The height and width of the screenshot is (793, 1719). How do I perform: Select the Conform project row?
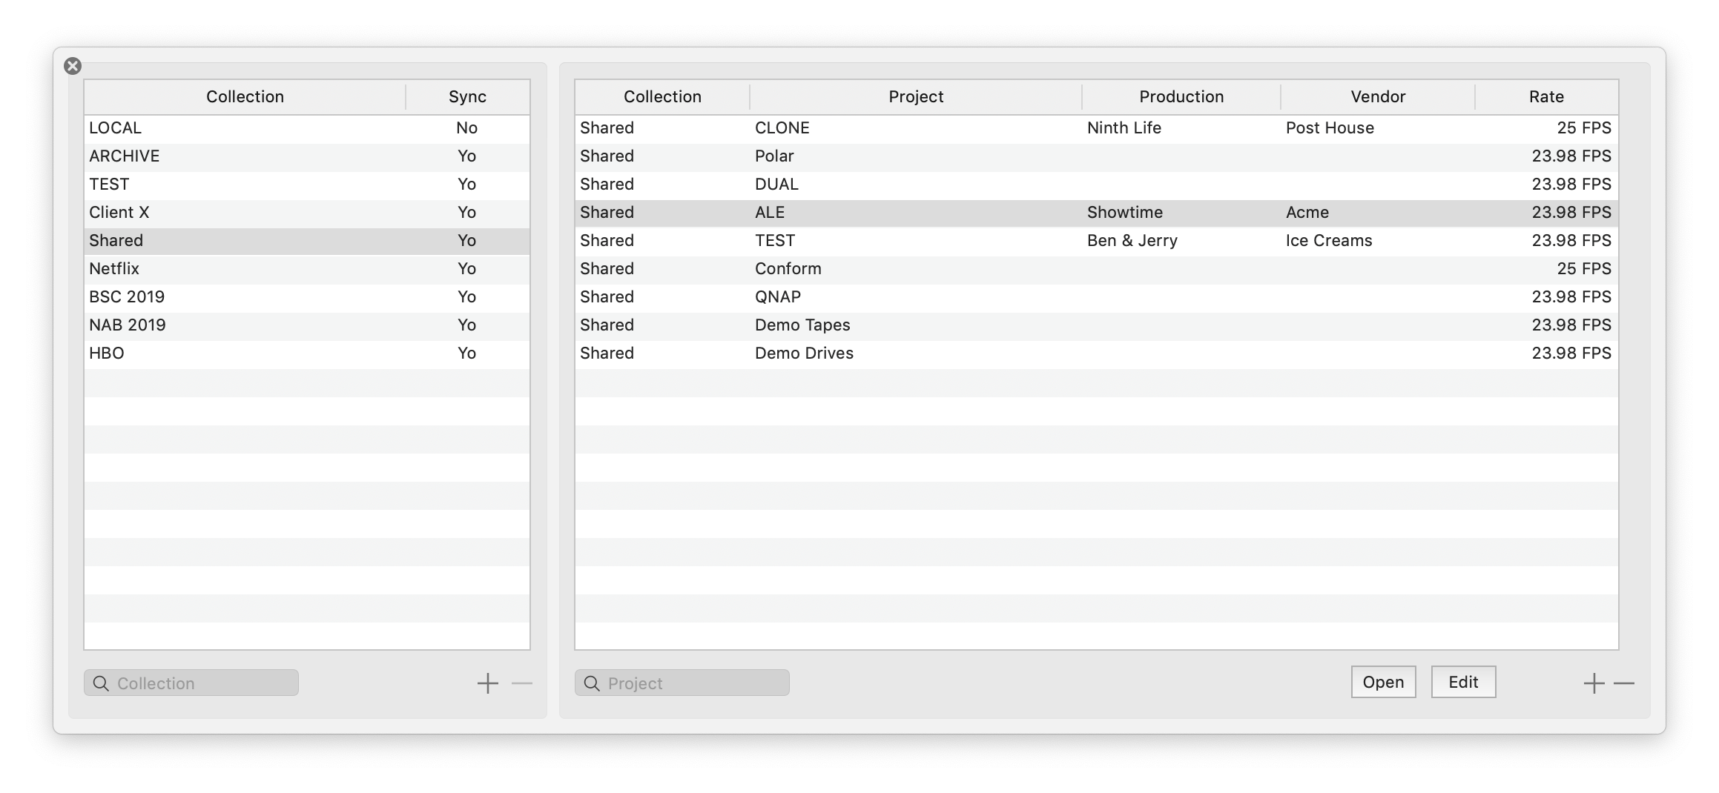(1097, 269)
